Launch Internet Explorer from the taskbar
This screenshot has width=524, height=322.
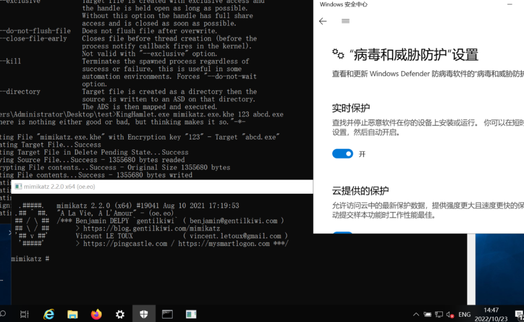(x=49, y=314)
